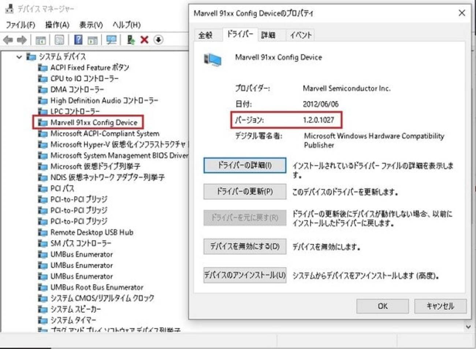Select ACPI Fixed Feature ボタン in device tree
Image resolution: width=476 pixels, height=349 pixels.
click(84, 68)
